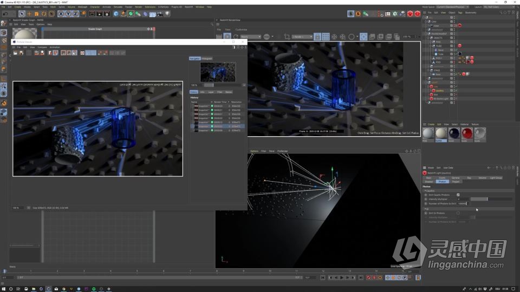Image resolution: width=520 pixels, height=292 pixels.
Task: Click the Picture Viewer open file icon
Action: tap(15, 53)
